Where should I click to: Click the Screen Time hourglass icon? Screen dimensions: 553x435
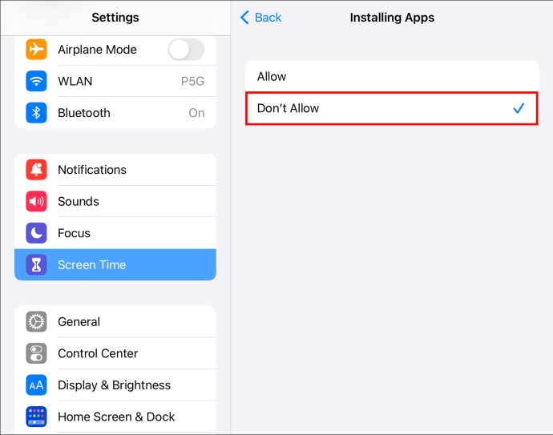[36, 265]
